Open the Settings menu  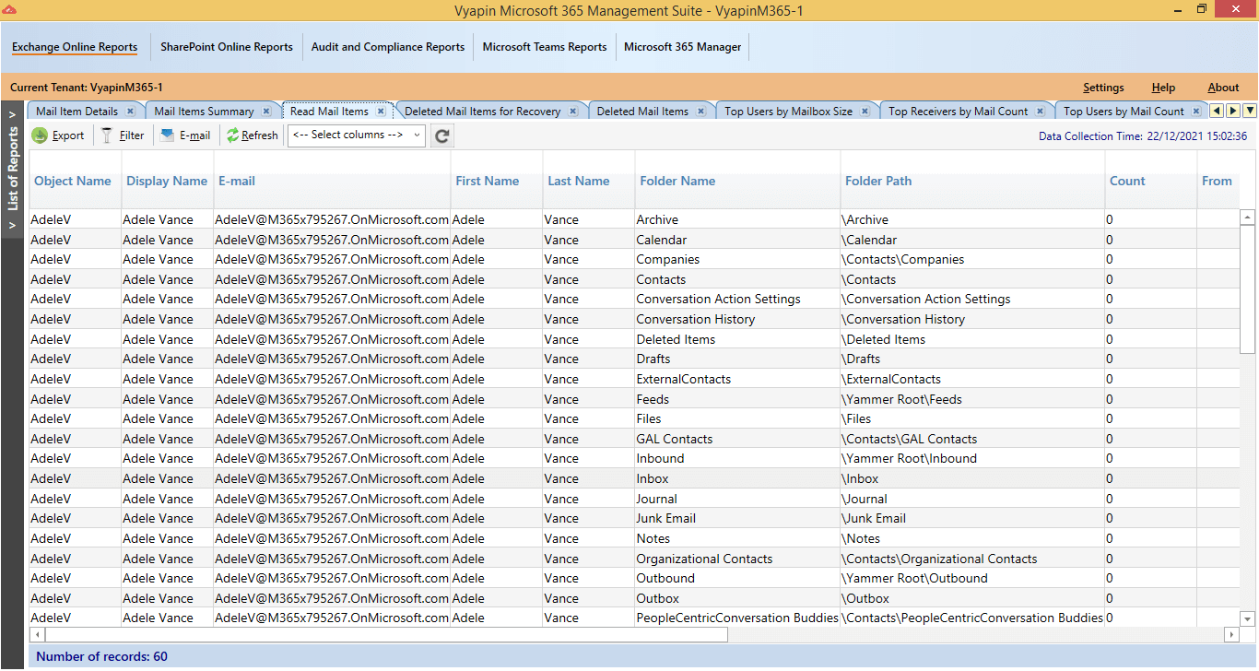[x=1103, y=88]
